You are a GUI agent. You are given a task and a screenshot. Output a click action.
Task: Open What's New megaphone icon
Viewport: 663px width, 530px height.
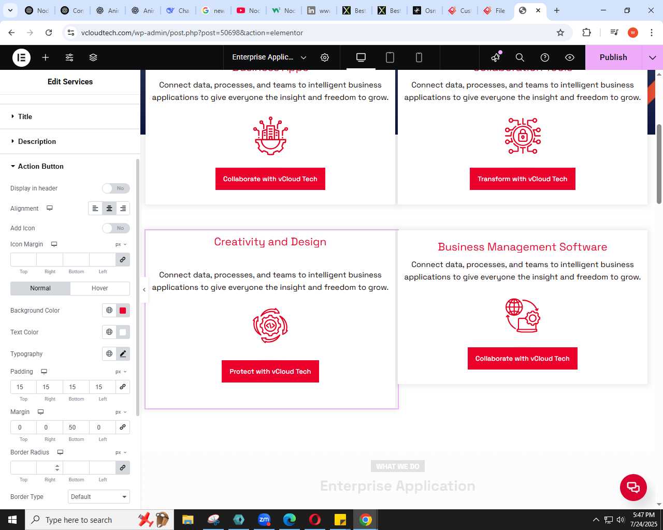pyautogui.click(x=496, y=57)
